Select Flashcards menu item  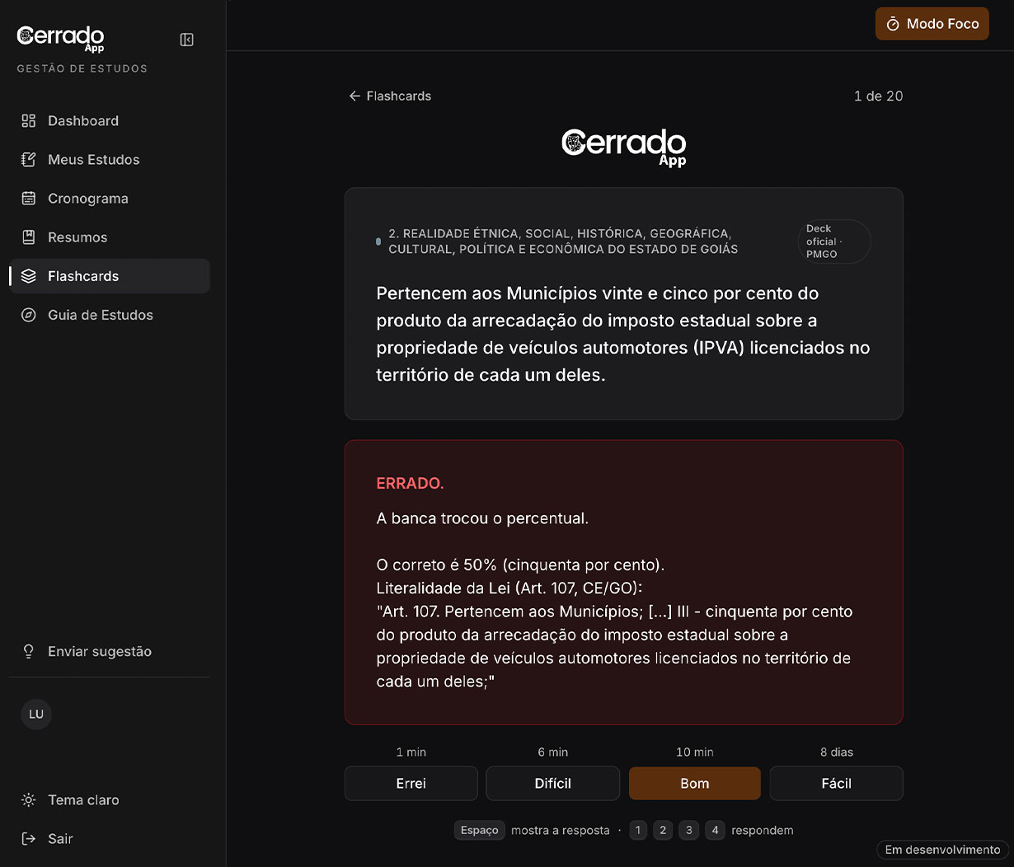(110, 276)
